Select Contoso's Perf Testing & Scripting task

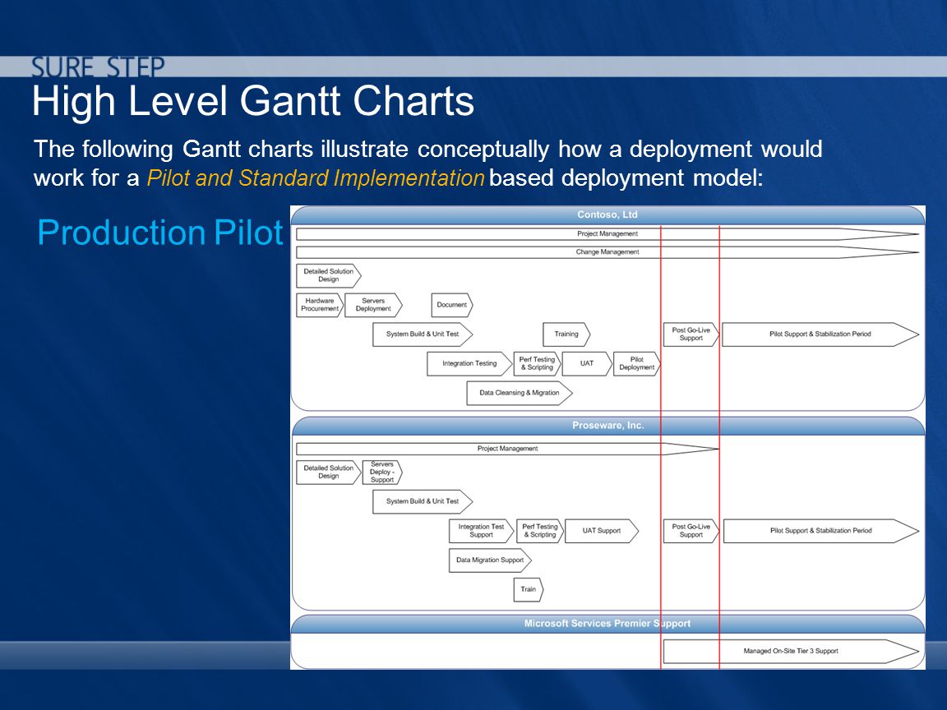(537, 364)
